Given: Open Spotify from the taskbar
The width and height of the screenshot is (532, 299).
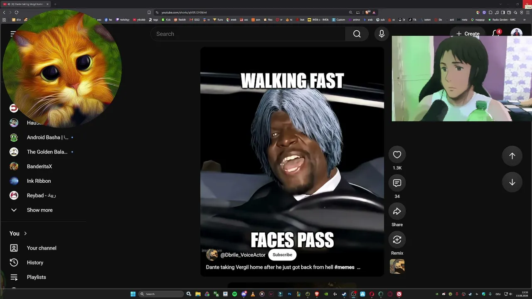Looking at the screenshot, I should [x=234, y=294].
